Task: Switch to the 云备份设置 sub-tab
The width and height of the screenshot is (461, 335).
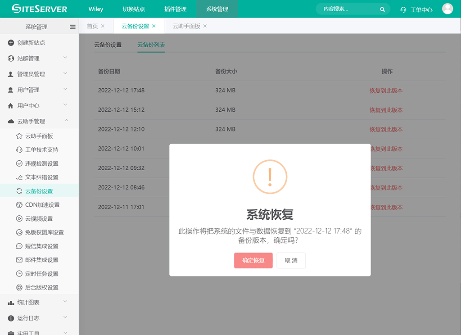Action: (x=108, y=45)
